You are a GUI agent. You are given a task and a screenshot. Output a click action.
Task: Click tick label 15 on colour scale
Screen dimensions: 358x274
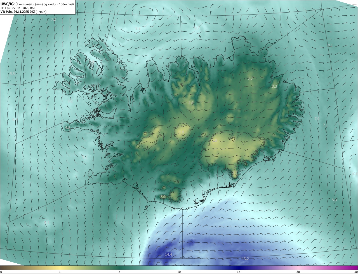239,272
